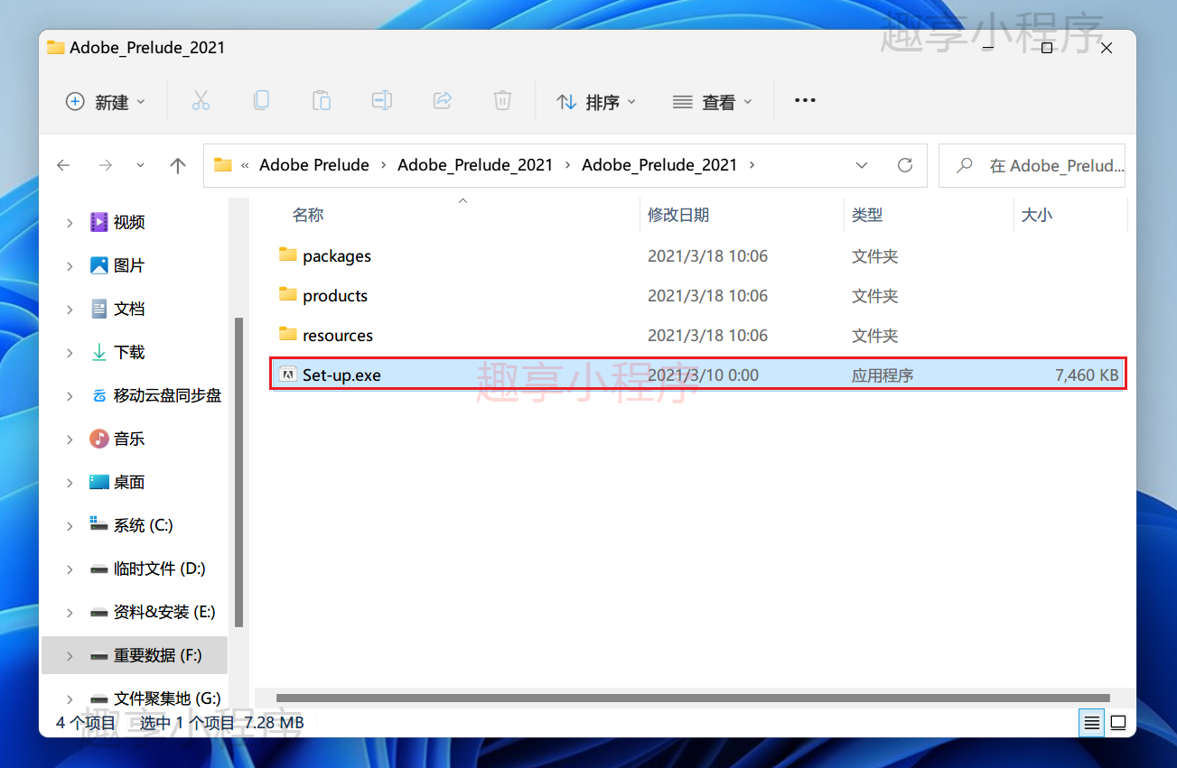Open 临时文件 (D:) drive
The width and height of the screenshot is (1177, 768).
point(147,569)
